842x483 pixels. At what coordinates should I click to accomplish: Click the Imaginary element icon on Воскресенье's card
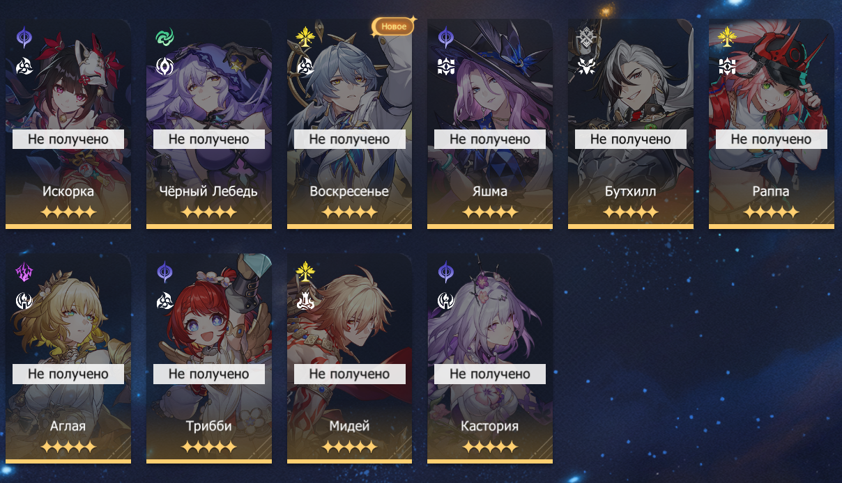pos(306,38)
